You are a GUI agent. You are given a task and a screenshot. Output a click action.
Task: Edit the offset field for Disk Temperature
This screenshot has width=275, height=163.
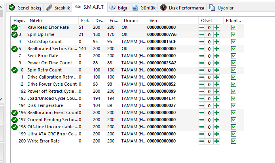[209, 106]
